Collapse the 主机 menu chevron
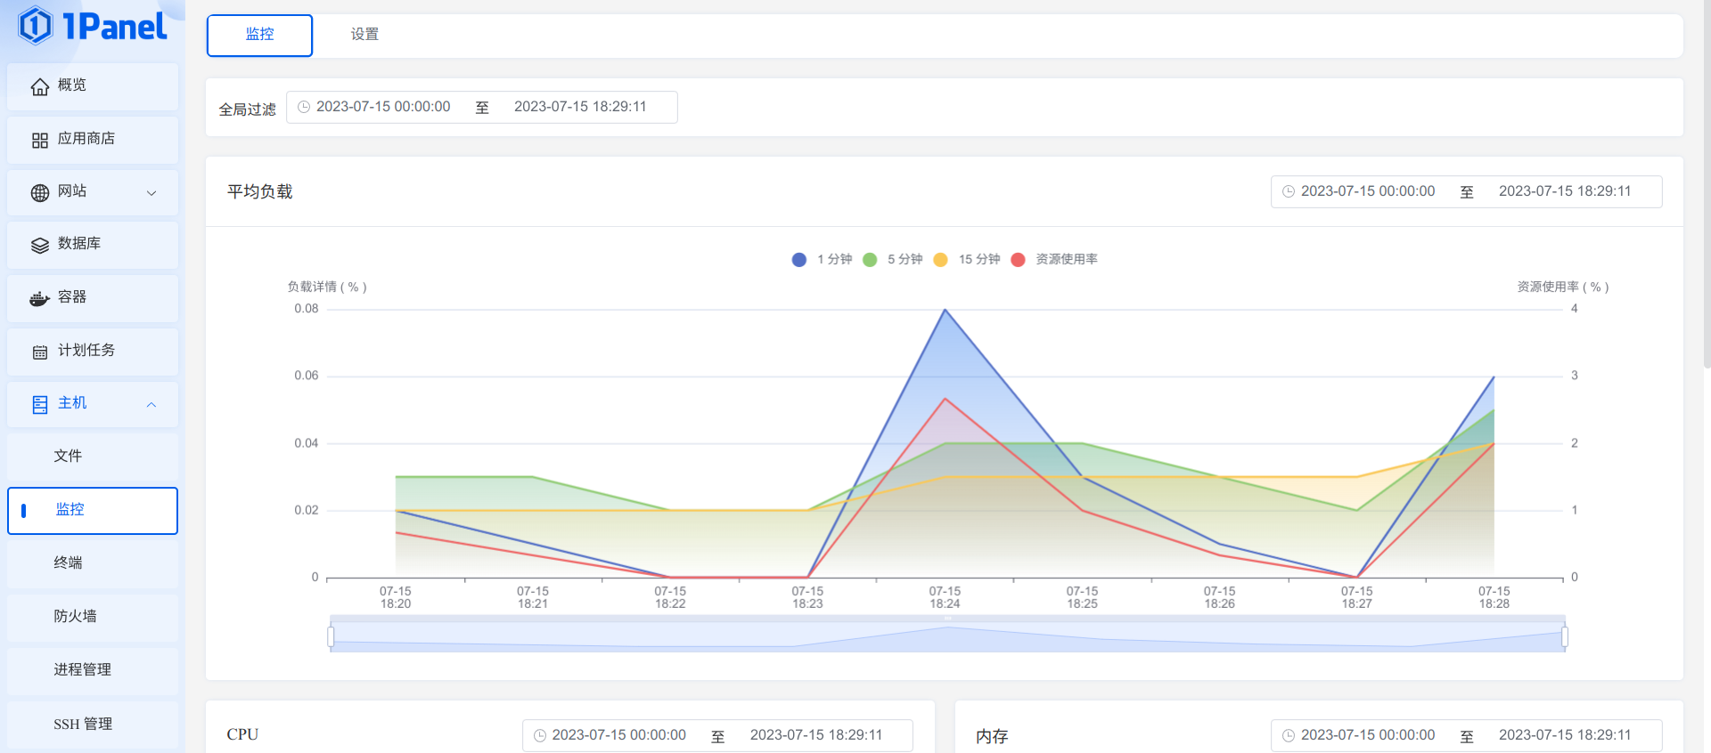 [151, 404]
